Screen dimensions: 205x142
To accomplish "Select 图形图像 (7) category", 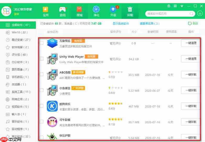I will coord(18,70).
